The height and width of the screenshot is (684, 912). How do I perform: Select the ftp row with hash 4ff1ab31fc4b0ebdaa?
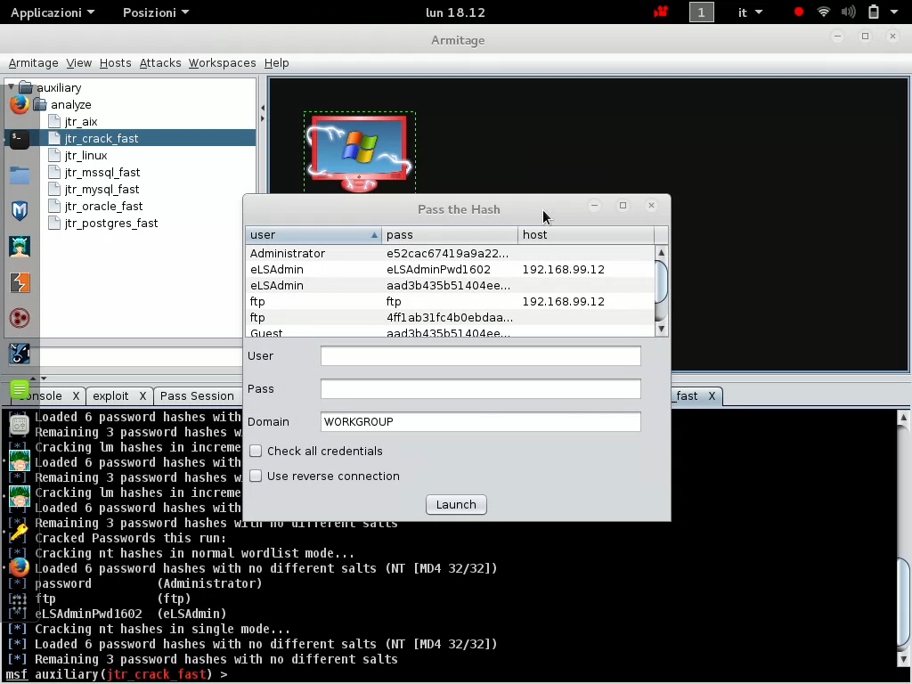(450, 318)
